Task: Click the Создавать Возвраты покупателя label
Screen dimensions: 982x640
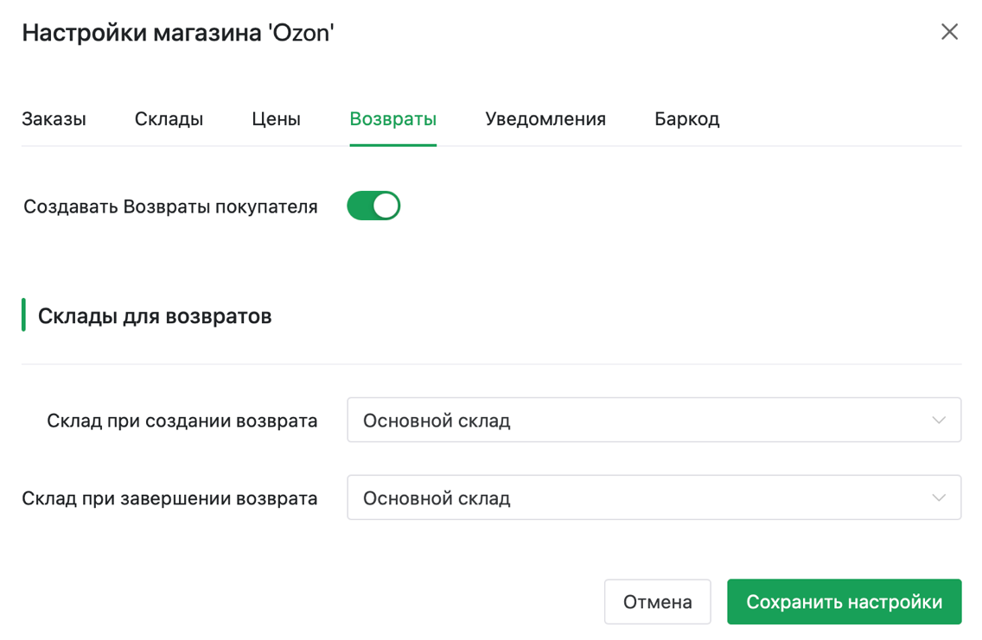Action: point(170,207)
